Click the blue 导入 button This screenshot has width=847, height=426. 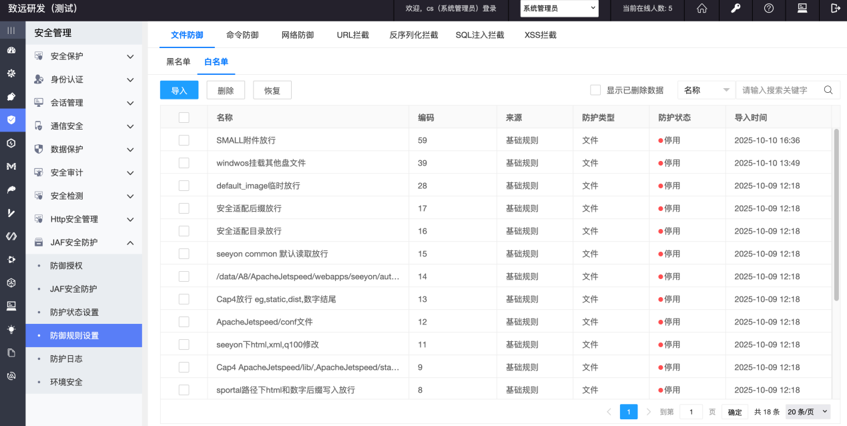(x=179, y=91)
